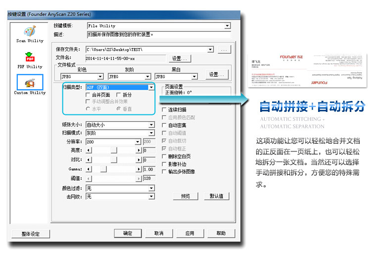Screen dimensions: 371x257
Task: Click the 对比 slider thumb
Action: pos(114,159)
